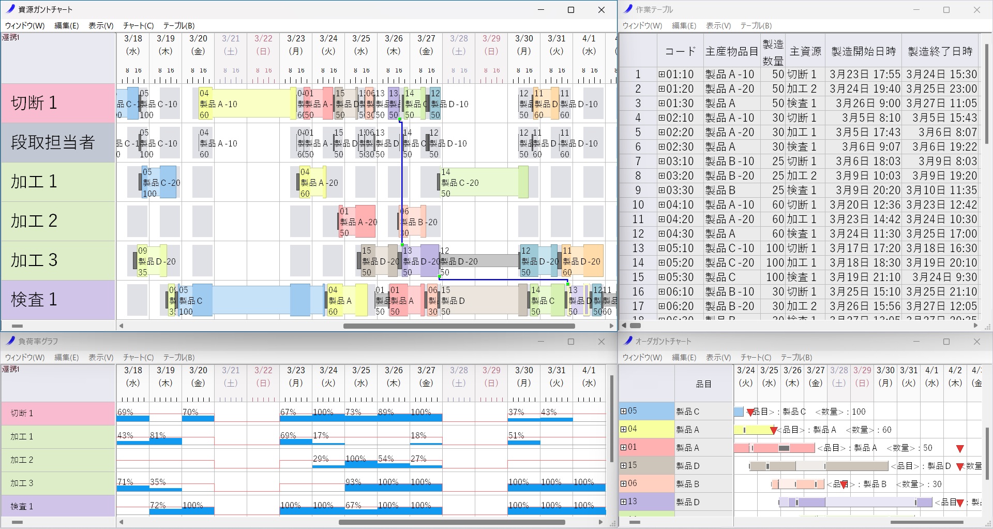Expand row 01:20 in the work table
993x529 pixels.
[x=661, y=89]
